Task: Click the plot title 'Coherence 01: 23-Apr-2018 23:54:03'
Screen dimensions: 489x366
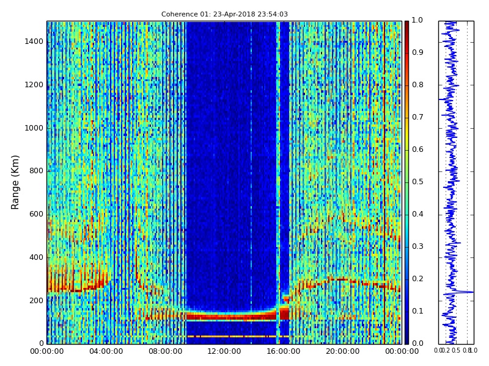Action: pyautogui.click(x=224, y=14)
